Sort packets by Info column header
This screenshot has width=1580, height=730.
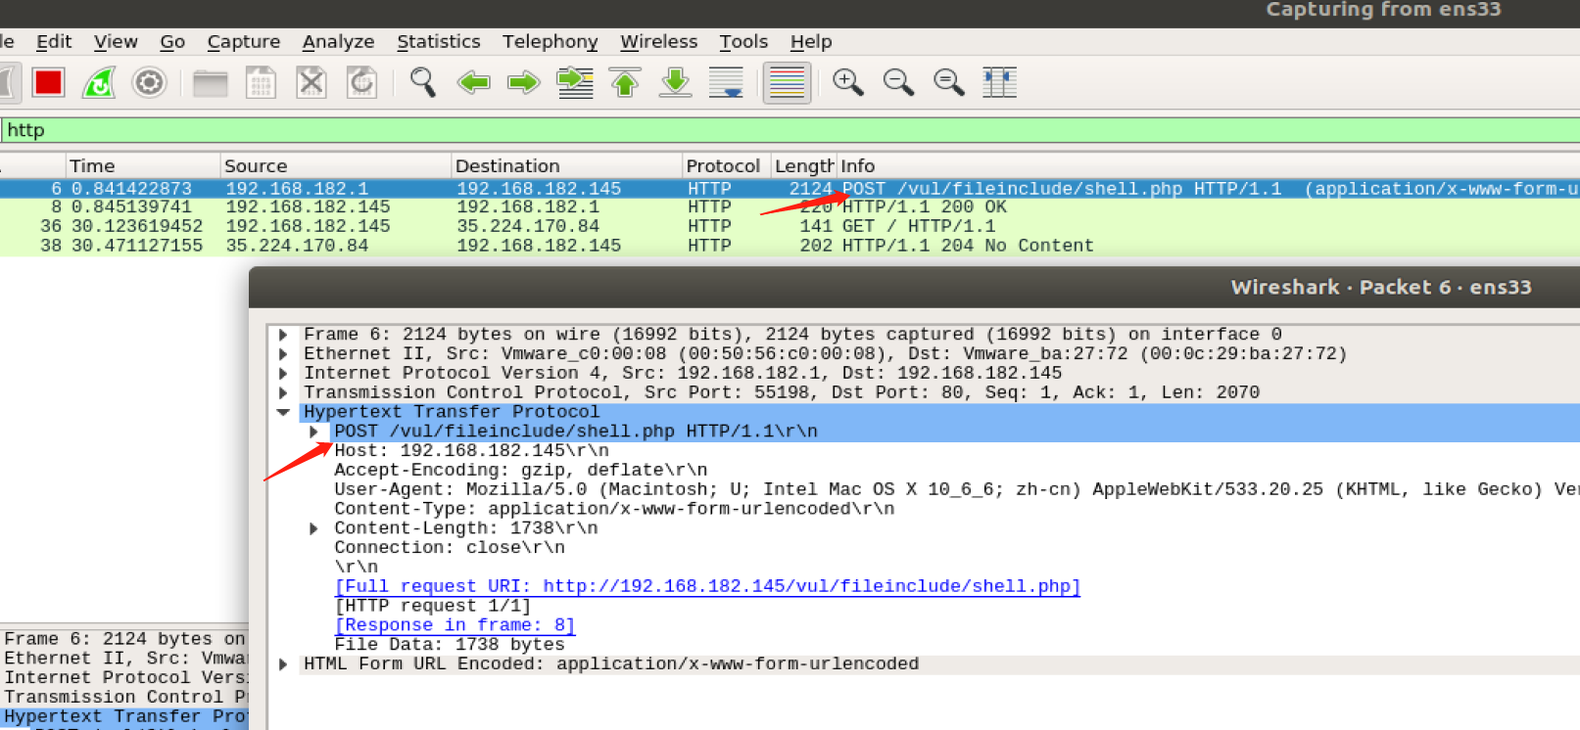tap(1208, 165)
